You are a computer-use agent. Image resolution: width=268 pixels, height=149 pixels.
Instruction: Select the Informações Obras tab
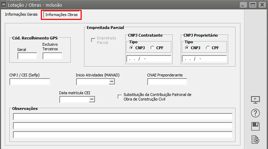tap(61, 15)
